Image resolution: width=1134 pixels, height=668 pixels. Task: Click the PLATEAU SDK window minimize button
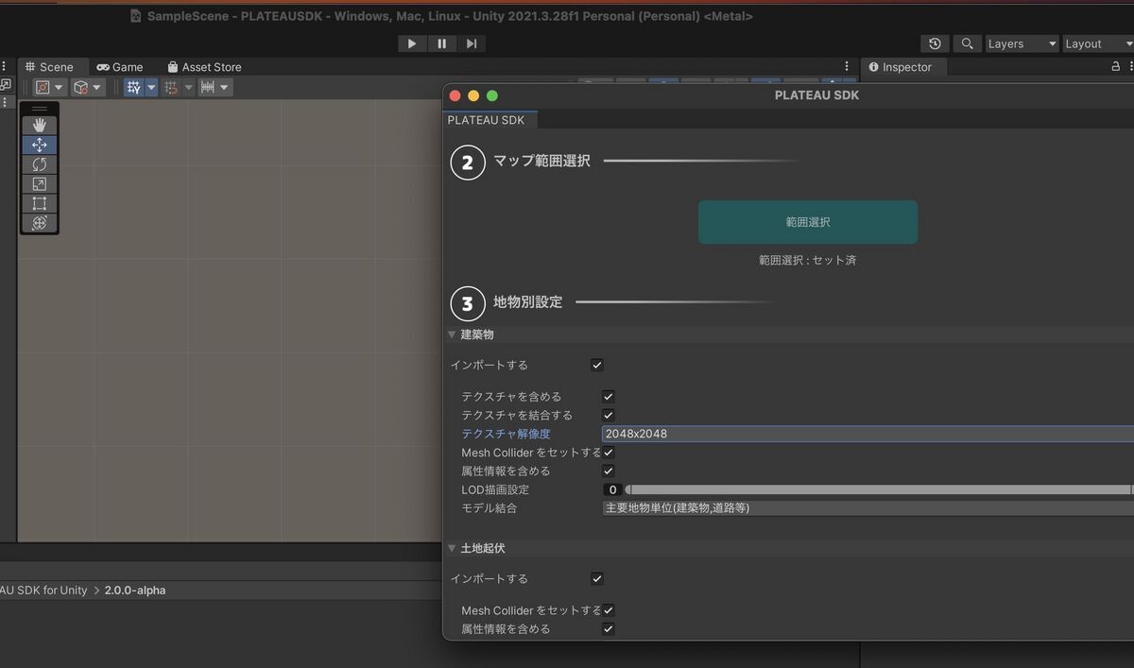(473, 95)
